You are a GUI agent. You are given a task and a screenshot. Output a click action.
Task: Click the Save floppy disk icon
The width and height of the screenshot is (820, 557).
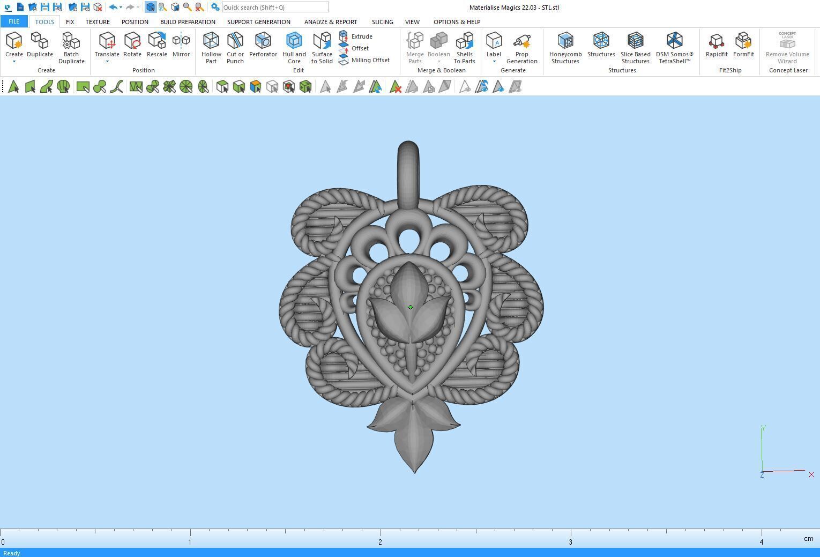click(45, 7)
